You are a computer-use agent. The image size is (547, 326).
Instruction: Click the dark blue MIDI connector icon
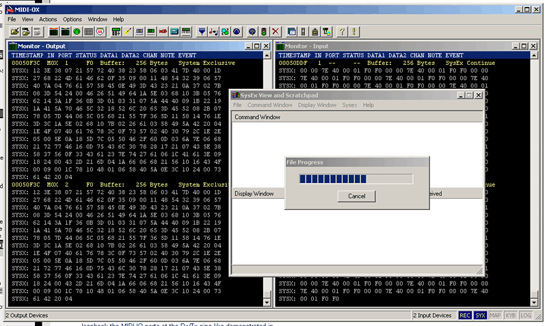(x=237, y=31)
